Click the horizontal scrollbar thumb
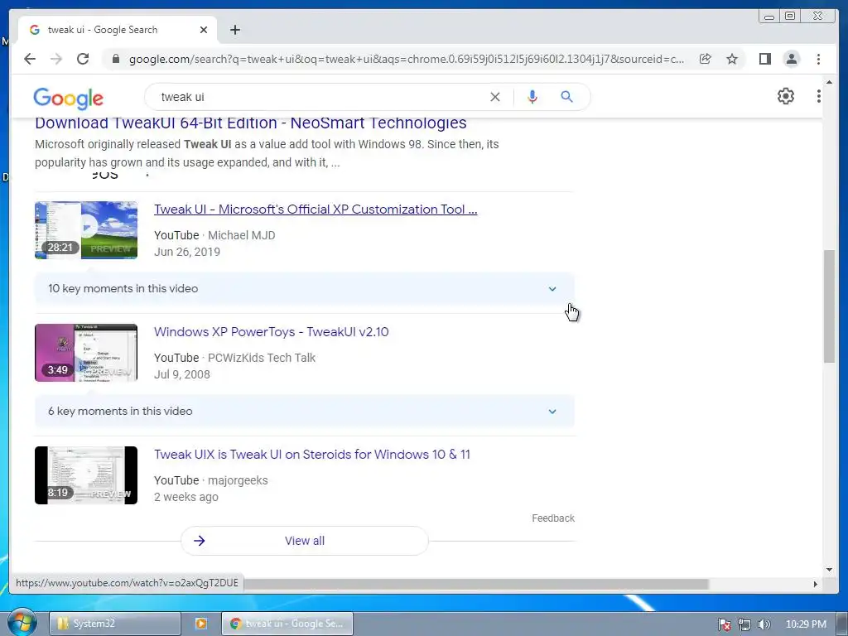Viewport: 848px width, 636px height. (476, 584)
